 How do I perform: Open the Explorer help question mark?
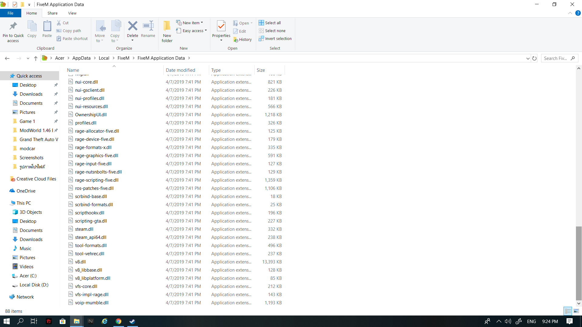(578, 13)
